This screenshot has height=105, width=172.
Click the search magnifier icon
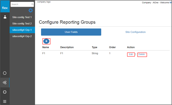[x=33, y=4]
